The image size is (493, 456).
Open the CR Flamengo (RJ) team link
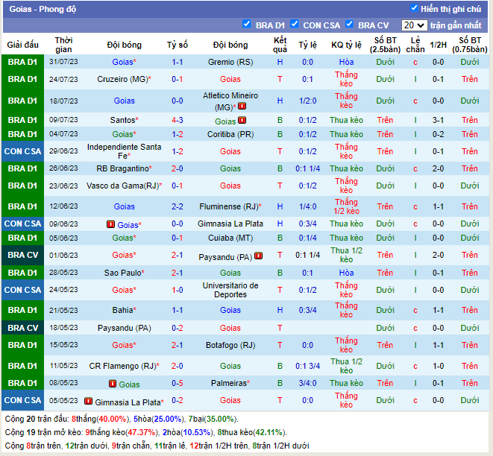(122, 367)
